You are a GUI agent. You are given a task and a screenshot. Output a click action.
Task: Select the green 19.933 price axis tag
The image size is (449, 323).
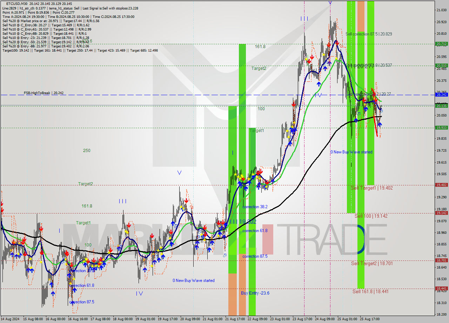click(441, 127)
